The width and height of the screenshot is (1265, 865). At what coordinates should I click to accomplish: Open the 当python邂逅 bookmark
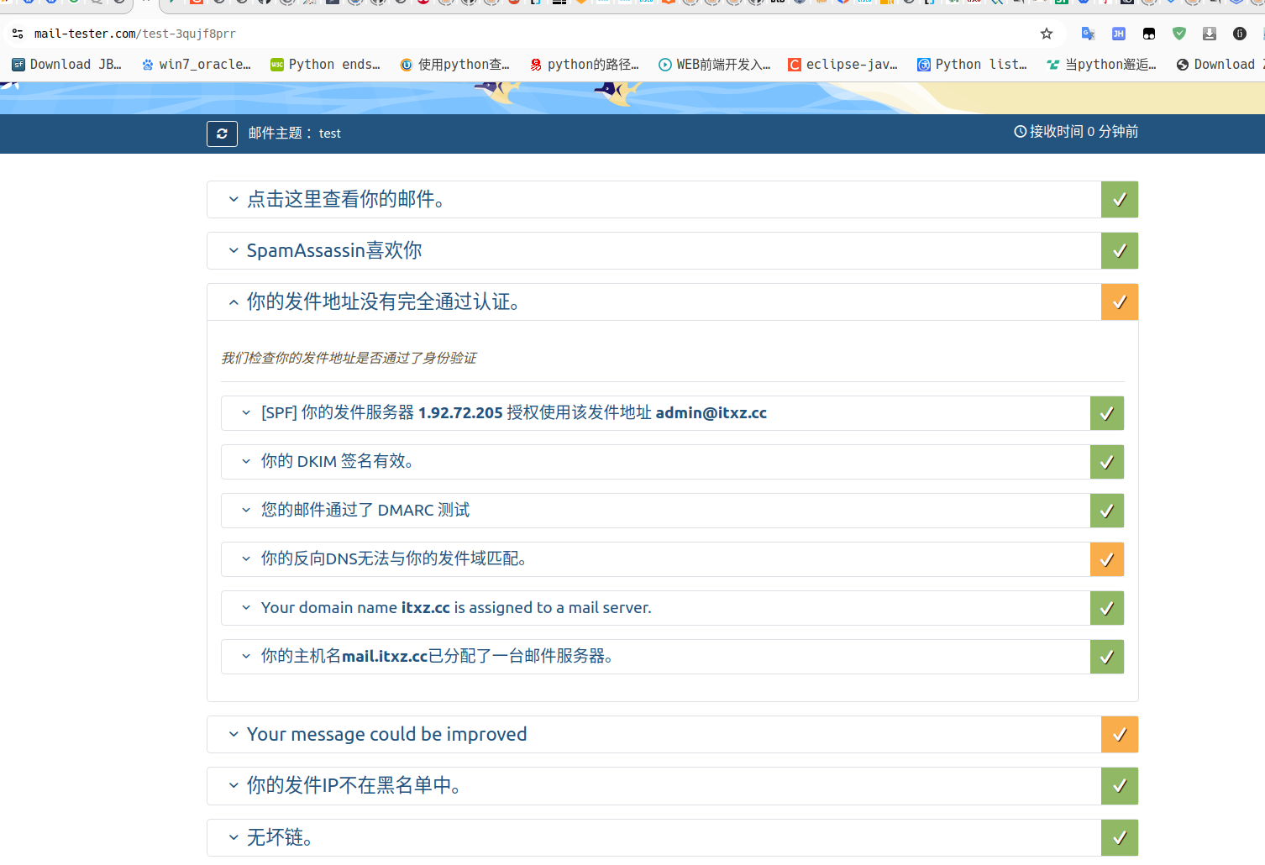tap(1102, 65)
